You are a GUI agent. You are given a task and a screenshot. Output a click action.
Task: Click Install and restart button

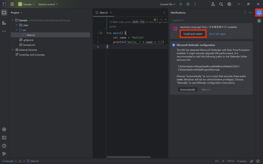pos(193,34)
